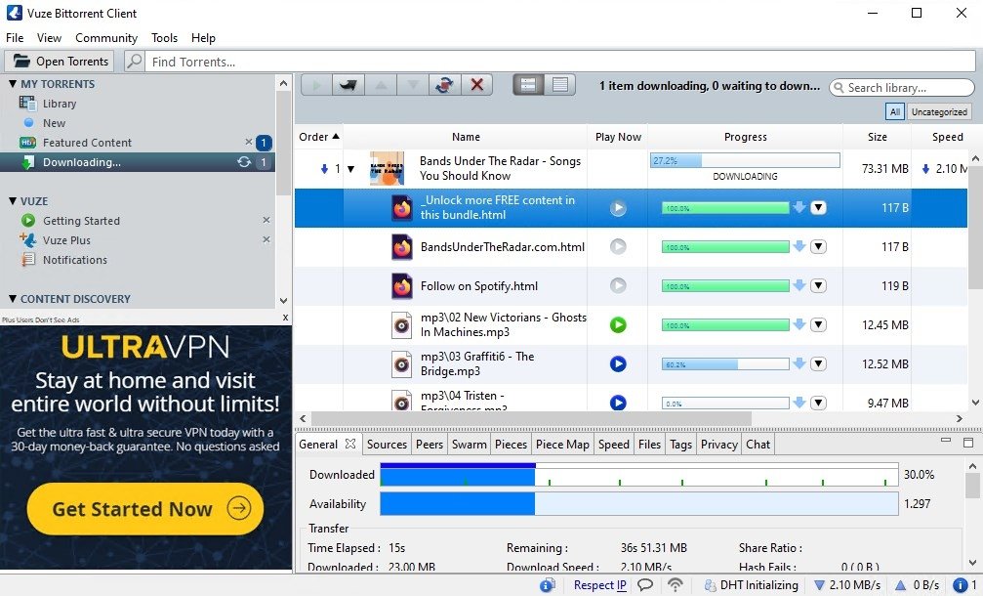Open the Tools menu
This screenshot has height=596, width=983.
click(164, 37)
